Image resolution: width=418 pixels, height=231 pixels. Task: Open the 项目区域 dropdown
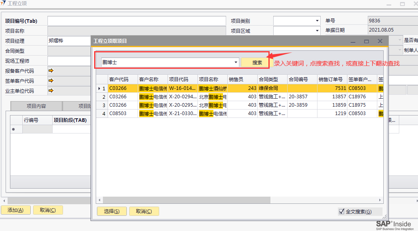coord(317,31)
